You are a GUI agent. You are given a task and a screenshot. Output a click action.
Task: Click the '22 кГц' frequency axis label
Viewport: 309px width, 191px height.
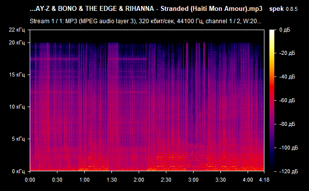17,30
